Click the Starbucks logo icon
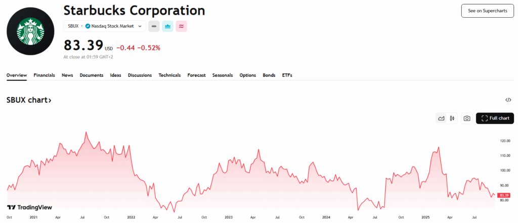 [x=30, y=31]
